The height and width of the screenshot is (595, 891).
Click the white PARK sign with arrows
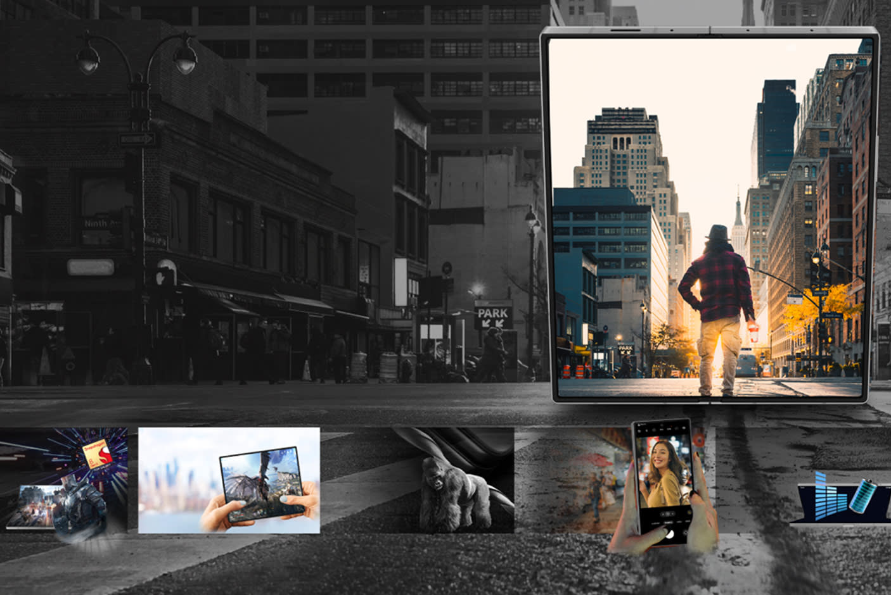coord(493,316)
